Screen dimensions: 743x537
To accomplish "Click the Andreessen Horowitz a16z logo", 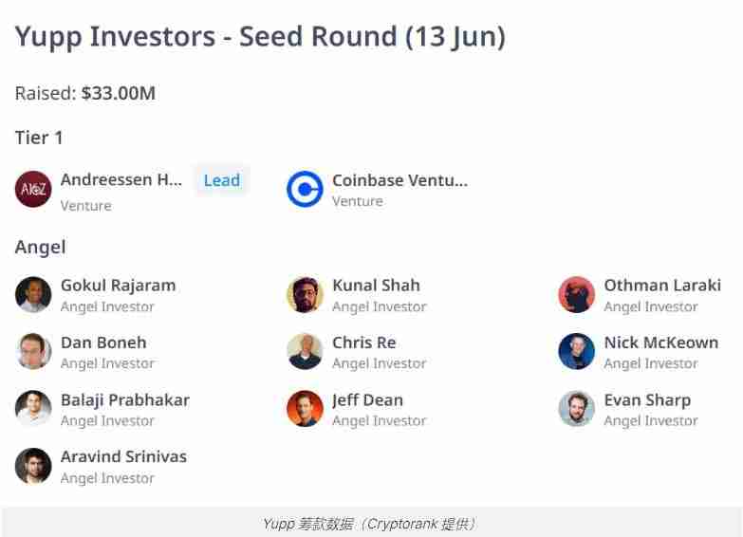I will coord(33,189).
